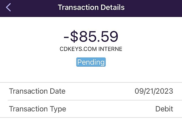Click the CDKEYS.COM INTERNE merchant name
This screenshot has width=182, height=123.
click(91, 49)
